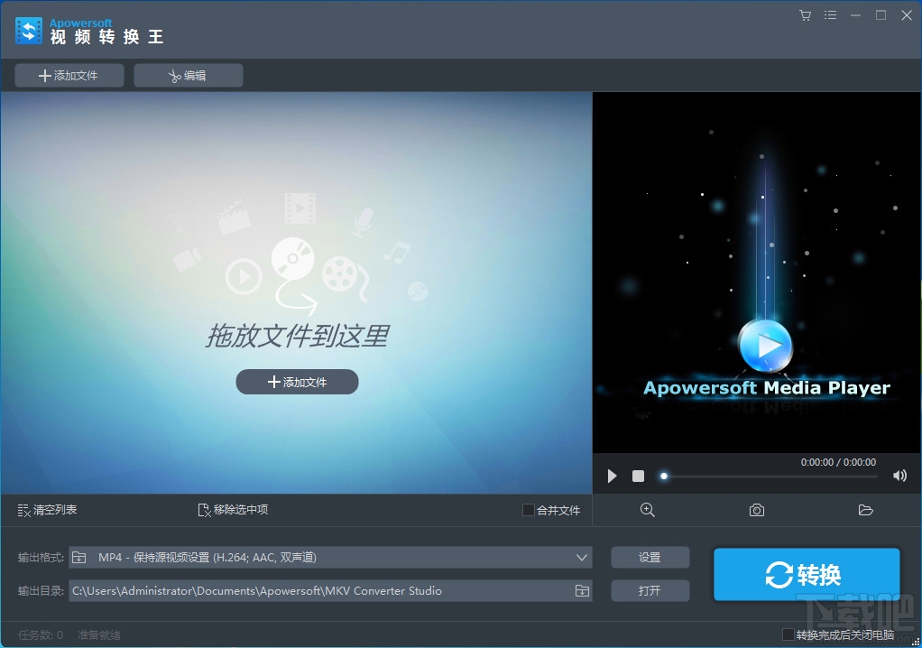Click 添加文件 in the top toolbar
The width and height of the screenshot is (922, 648).
69,75
